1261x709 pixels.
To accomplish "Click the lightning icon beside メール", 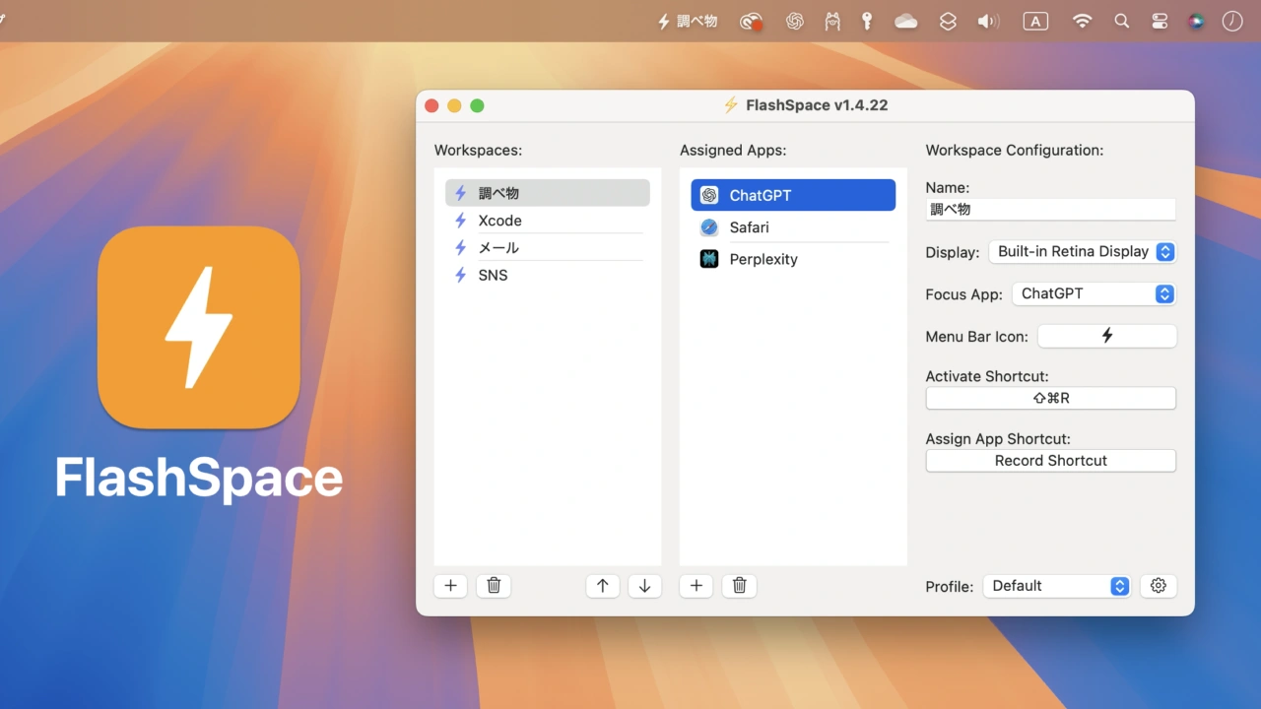I will point(460,248).
